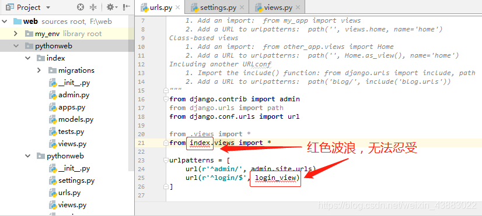This screenshot has width=482, height=216.
Task: Click the fold marker at line 23
Action: pos(166,160)
